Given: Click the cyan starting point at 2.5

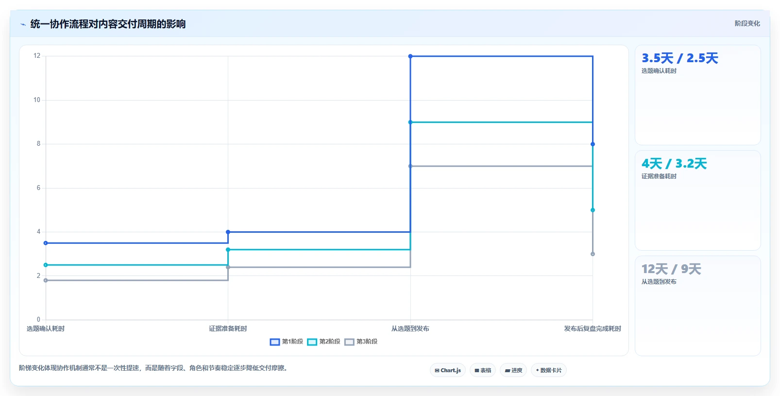Looking at the screenshot, I should click(46, 265).
